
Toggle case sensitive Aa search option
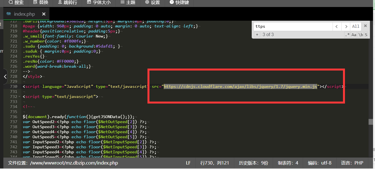pyautogui.click(x=354, y=35)
